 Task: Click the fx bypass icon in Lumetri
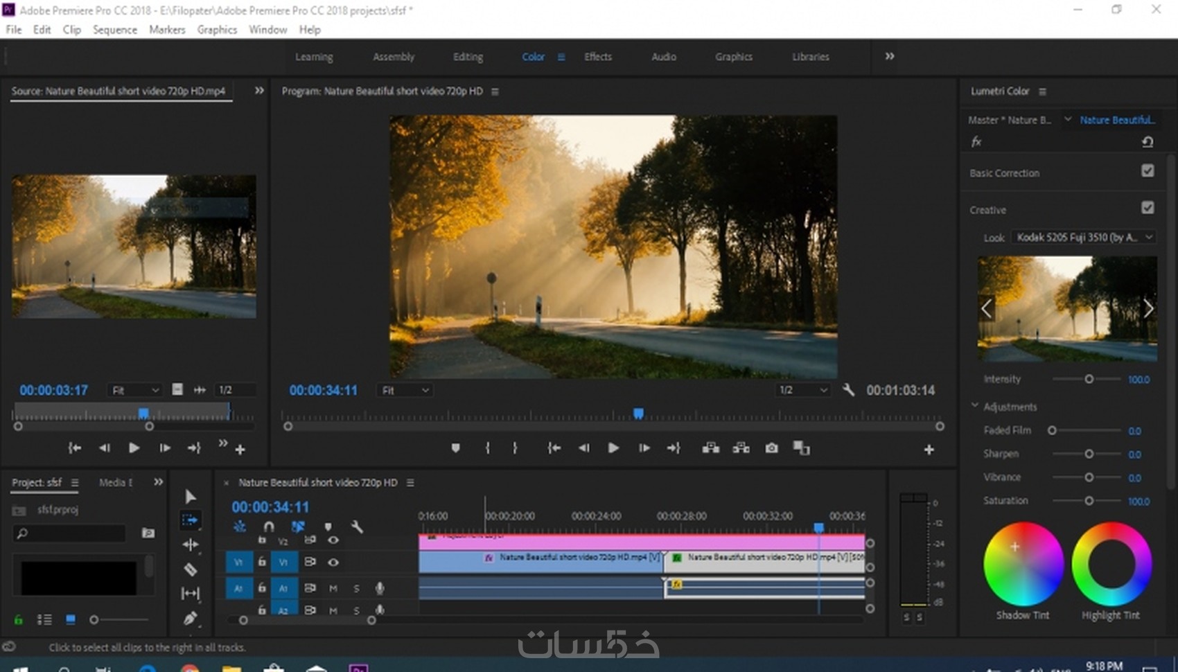coord(976,142)
